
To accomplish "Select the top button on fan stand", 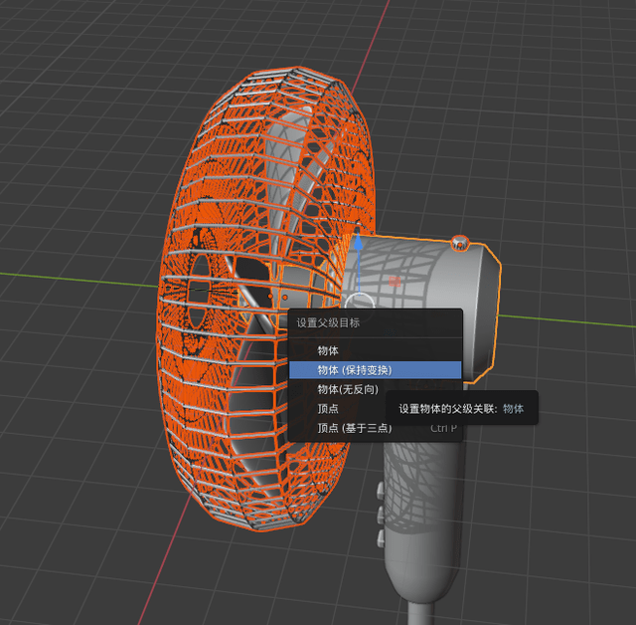I will pos(380,491).
